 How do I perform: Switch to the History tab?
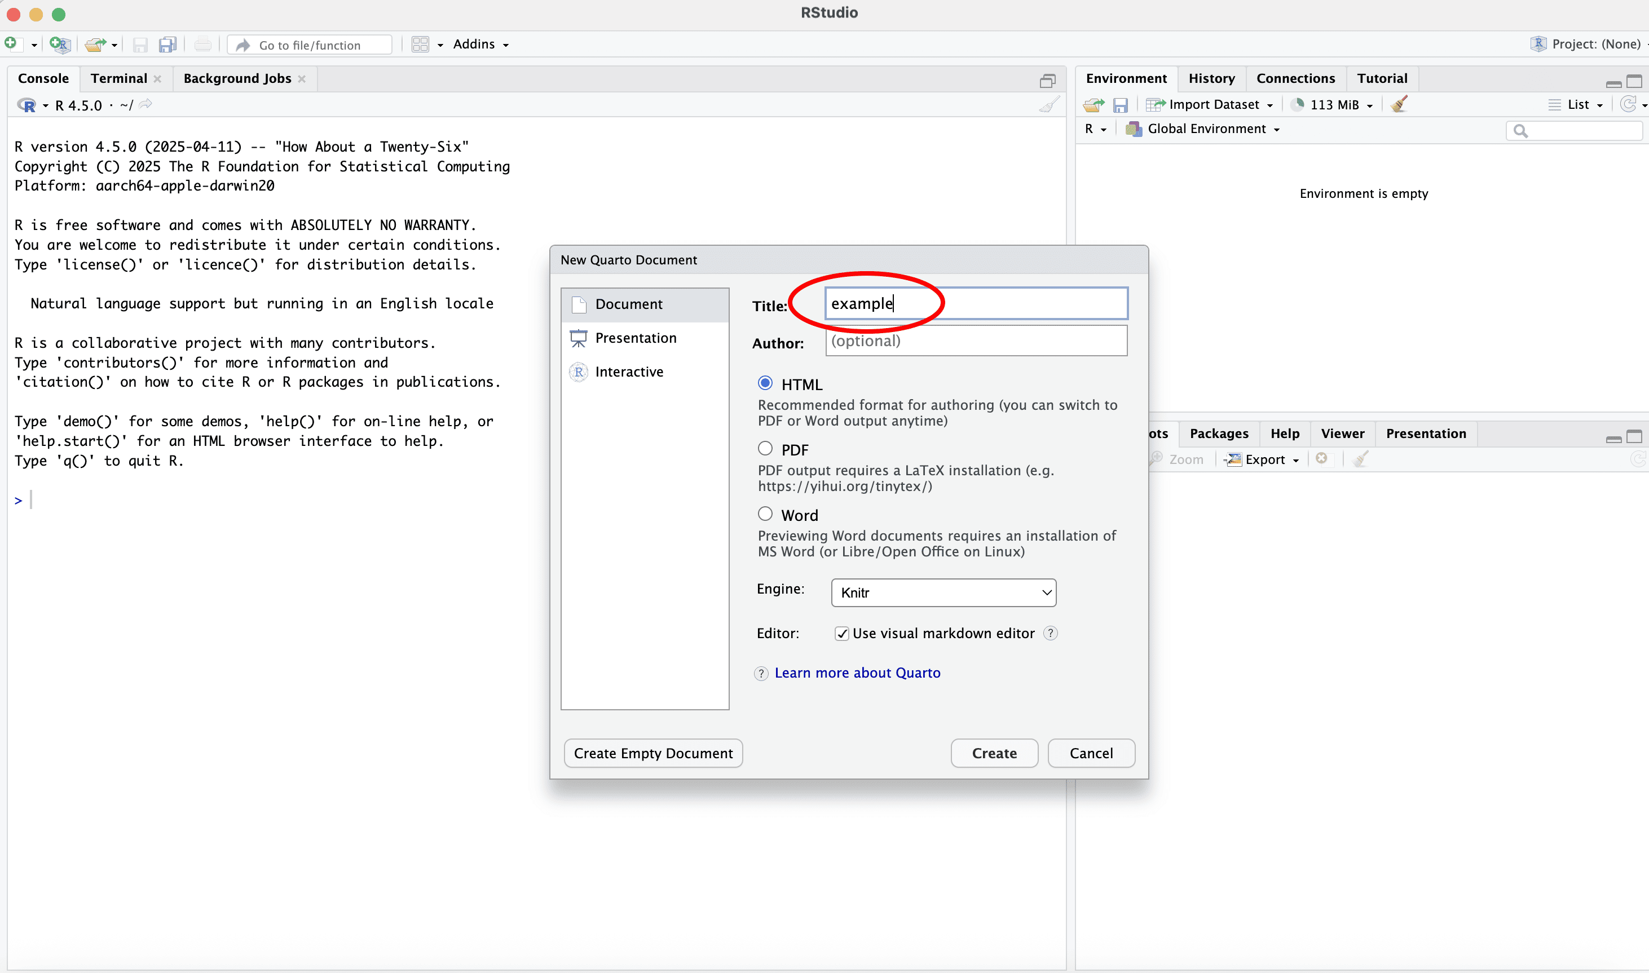pos(1211,79)
